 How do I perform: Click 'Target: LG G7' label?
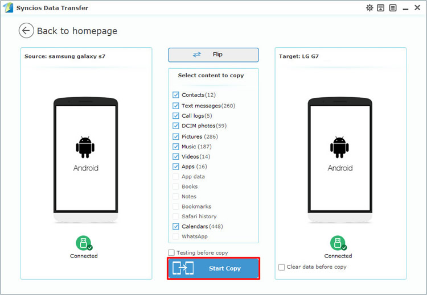click(x=299, y=56)
